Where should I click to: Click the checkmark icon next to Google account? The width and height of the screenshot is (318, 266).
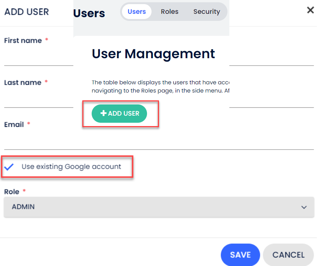[9, 167]
